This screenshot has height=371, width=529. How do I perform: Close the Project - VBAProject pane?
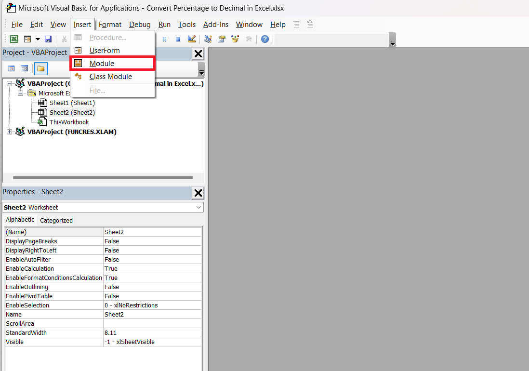click(x=198, y=53)
